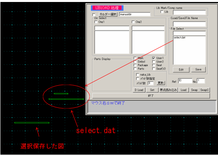This screenshot has height=155, width=218.
Task: Click the Edit button
Action: point(181,70)
